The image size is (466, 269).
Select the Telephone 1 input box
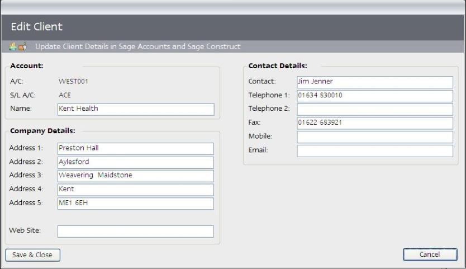(374, 96)
